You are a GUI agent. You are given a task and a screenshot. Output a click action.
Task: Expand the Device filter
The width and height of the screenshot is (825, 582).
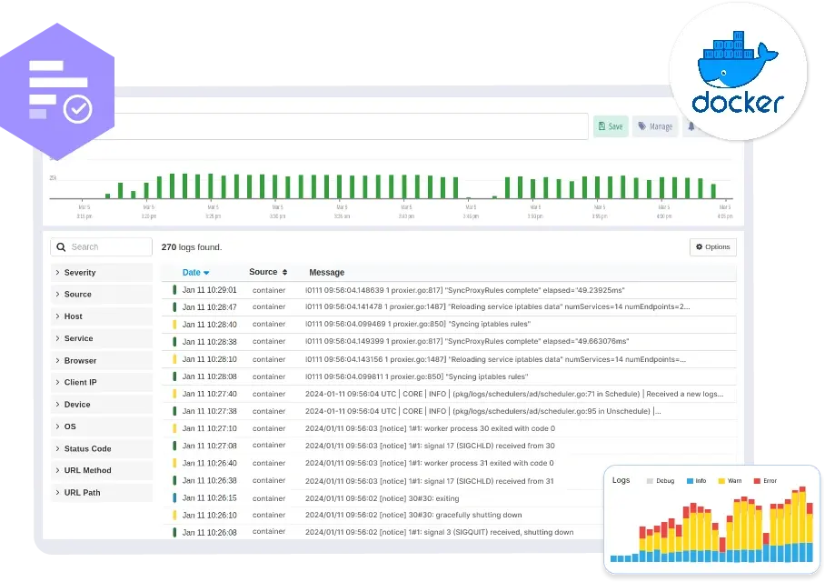point(102,405)
